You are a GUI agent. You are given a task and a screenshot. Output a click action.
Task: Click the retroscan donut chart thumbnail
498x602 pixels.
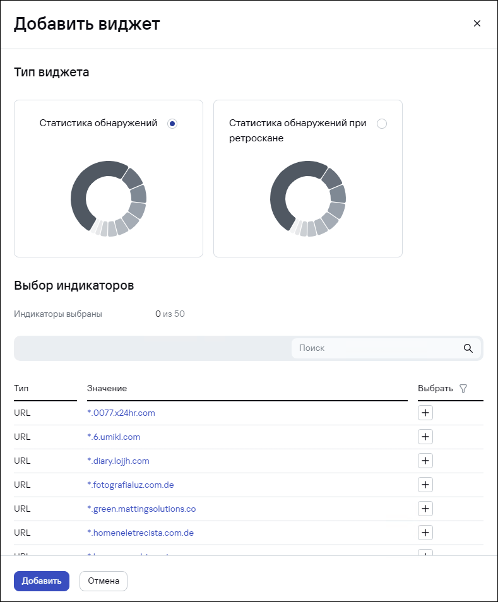pyautogui.click(x=307, y=199)
